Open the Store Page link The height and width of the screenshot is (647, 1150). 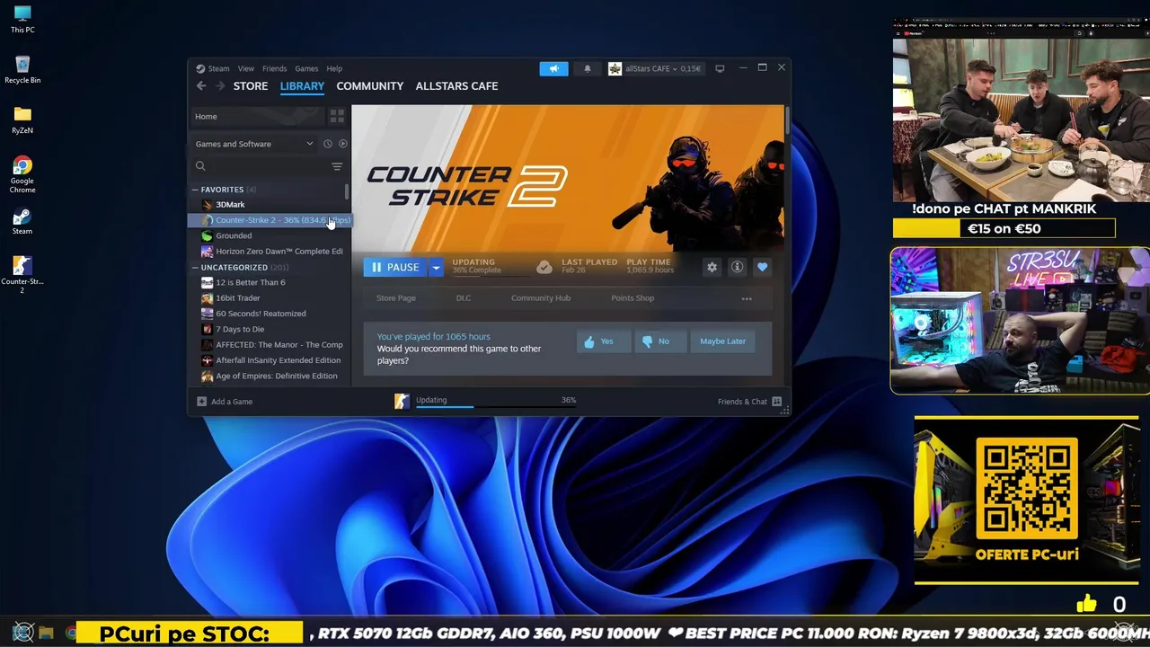coord(395,298)
